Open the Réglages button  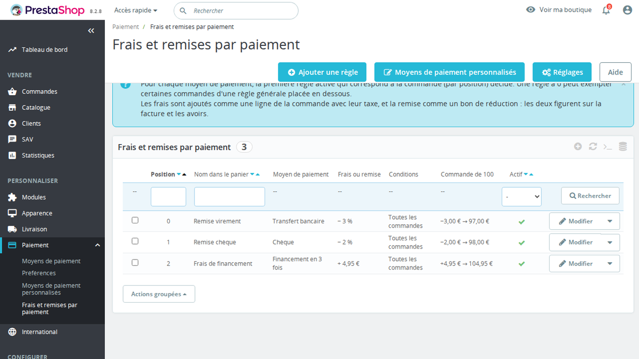[x=562, y=72]
